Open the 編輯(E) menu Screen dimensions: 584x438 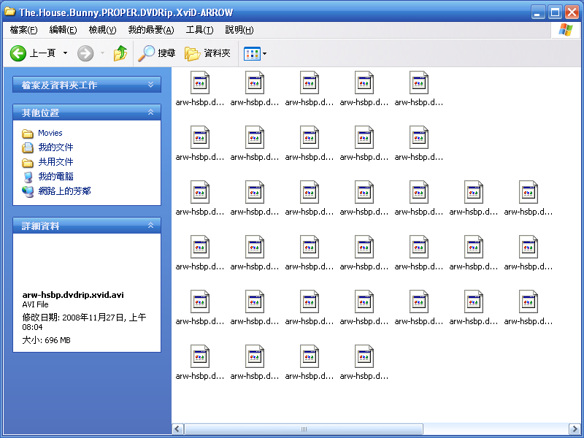tap(63, 30)
